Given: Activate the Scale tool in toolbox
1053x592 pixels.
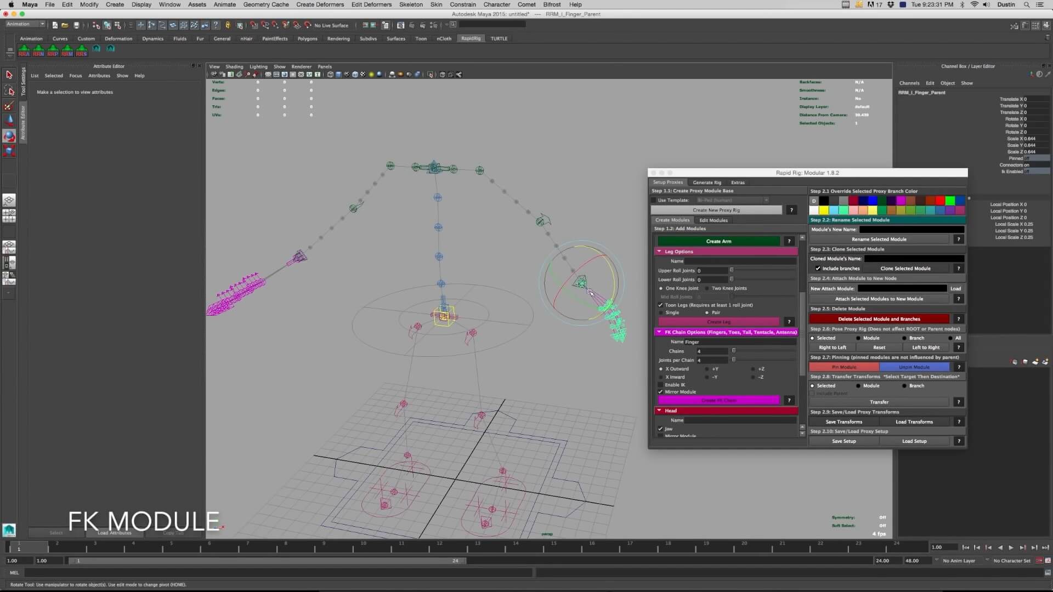Looking at the screenshot, I should click(x=9, y=151).
